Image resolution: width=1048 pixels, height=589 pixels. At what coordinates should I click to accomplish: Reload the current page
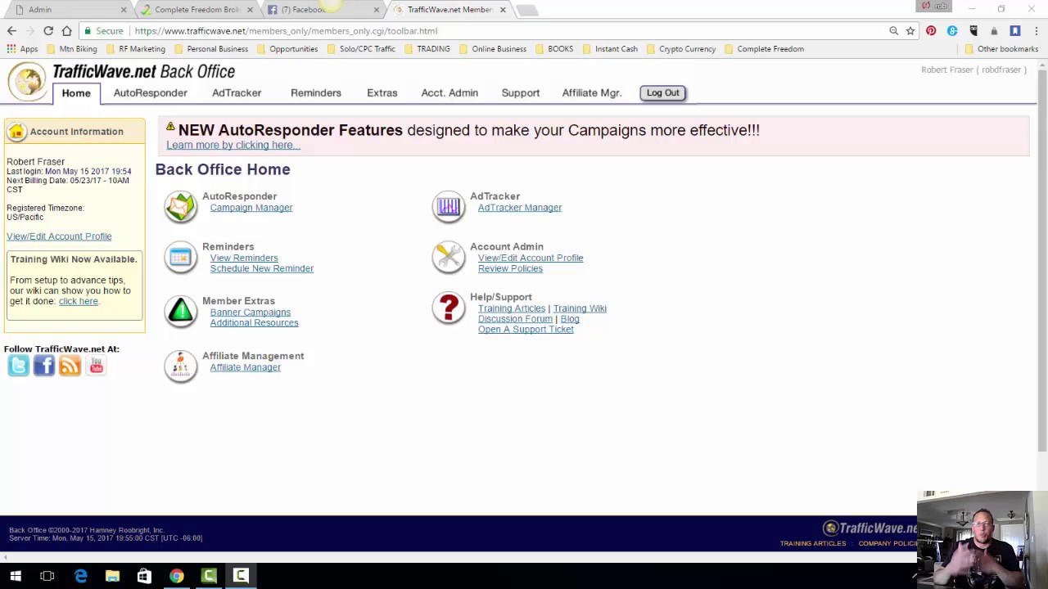click(x=48, y=31)
